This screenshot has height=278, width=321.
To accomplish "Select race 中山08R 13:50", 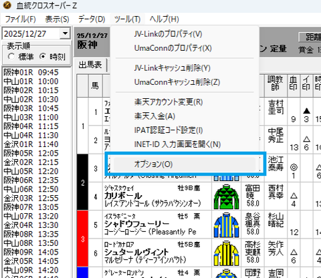I will click(x=31, y=243).
